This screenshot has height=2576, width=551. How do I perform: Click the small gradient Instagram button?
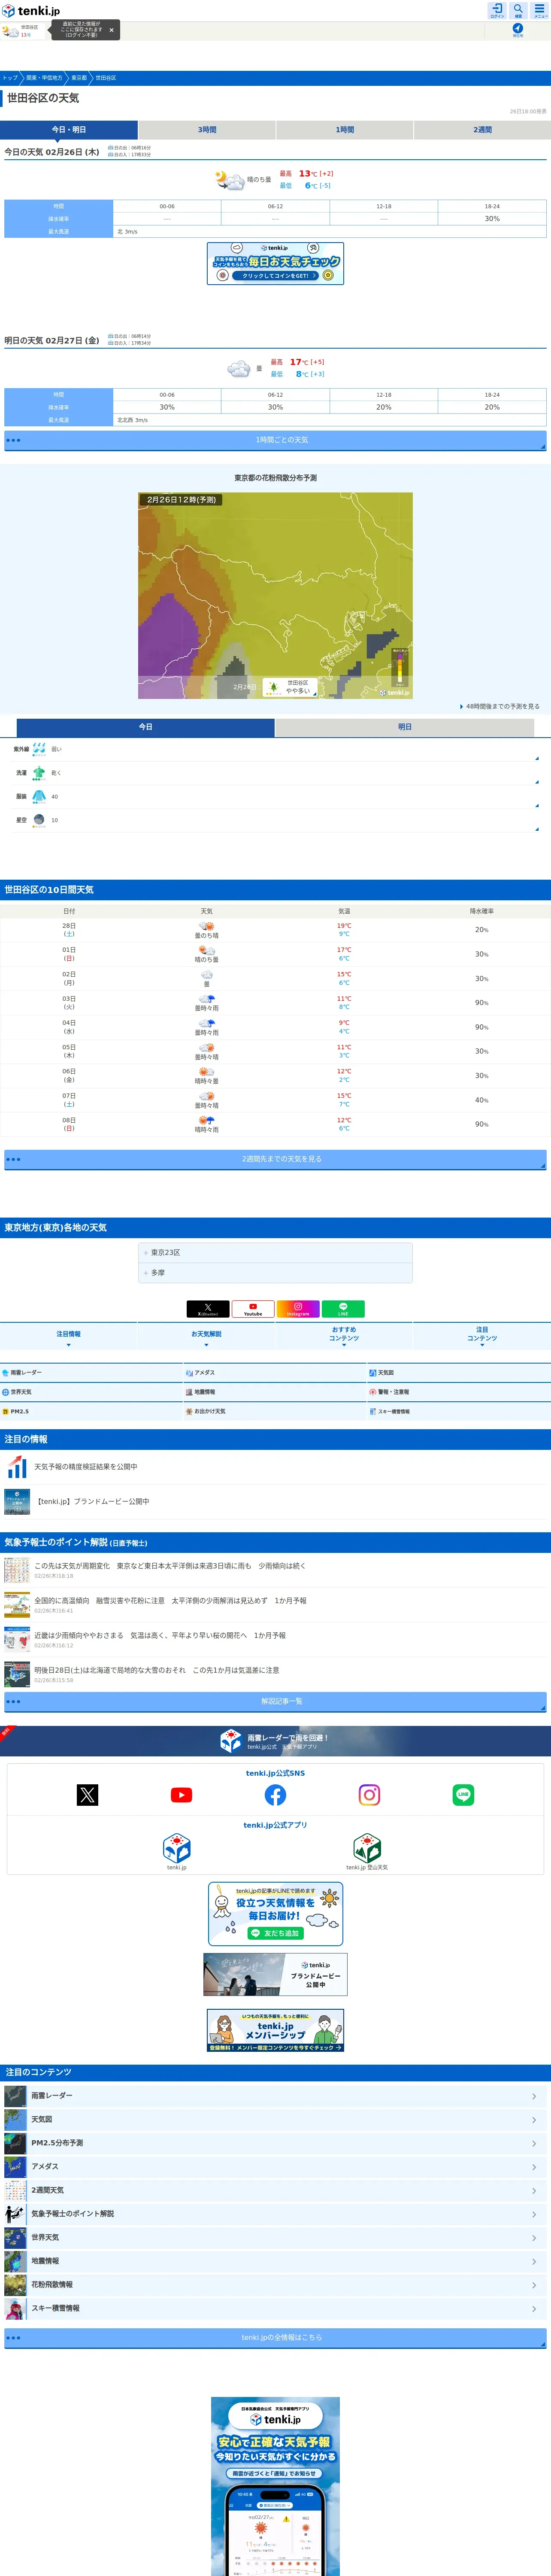click(x=298, y=1308)
